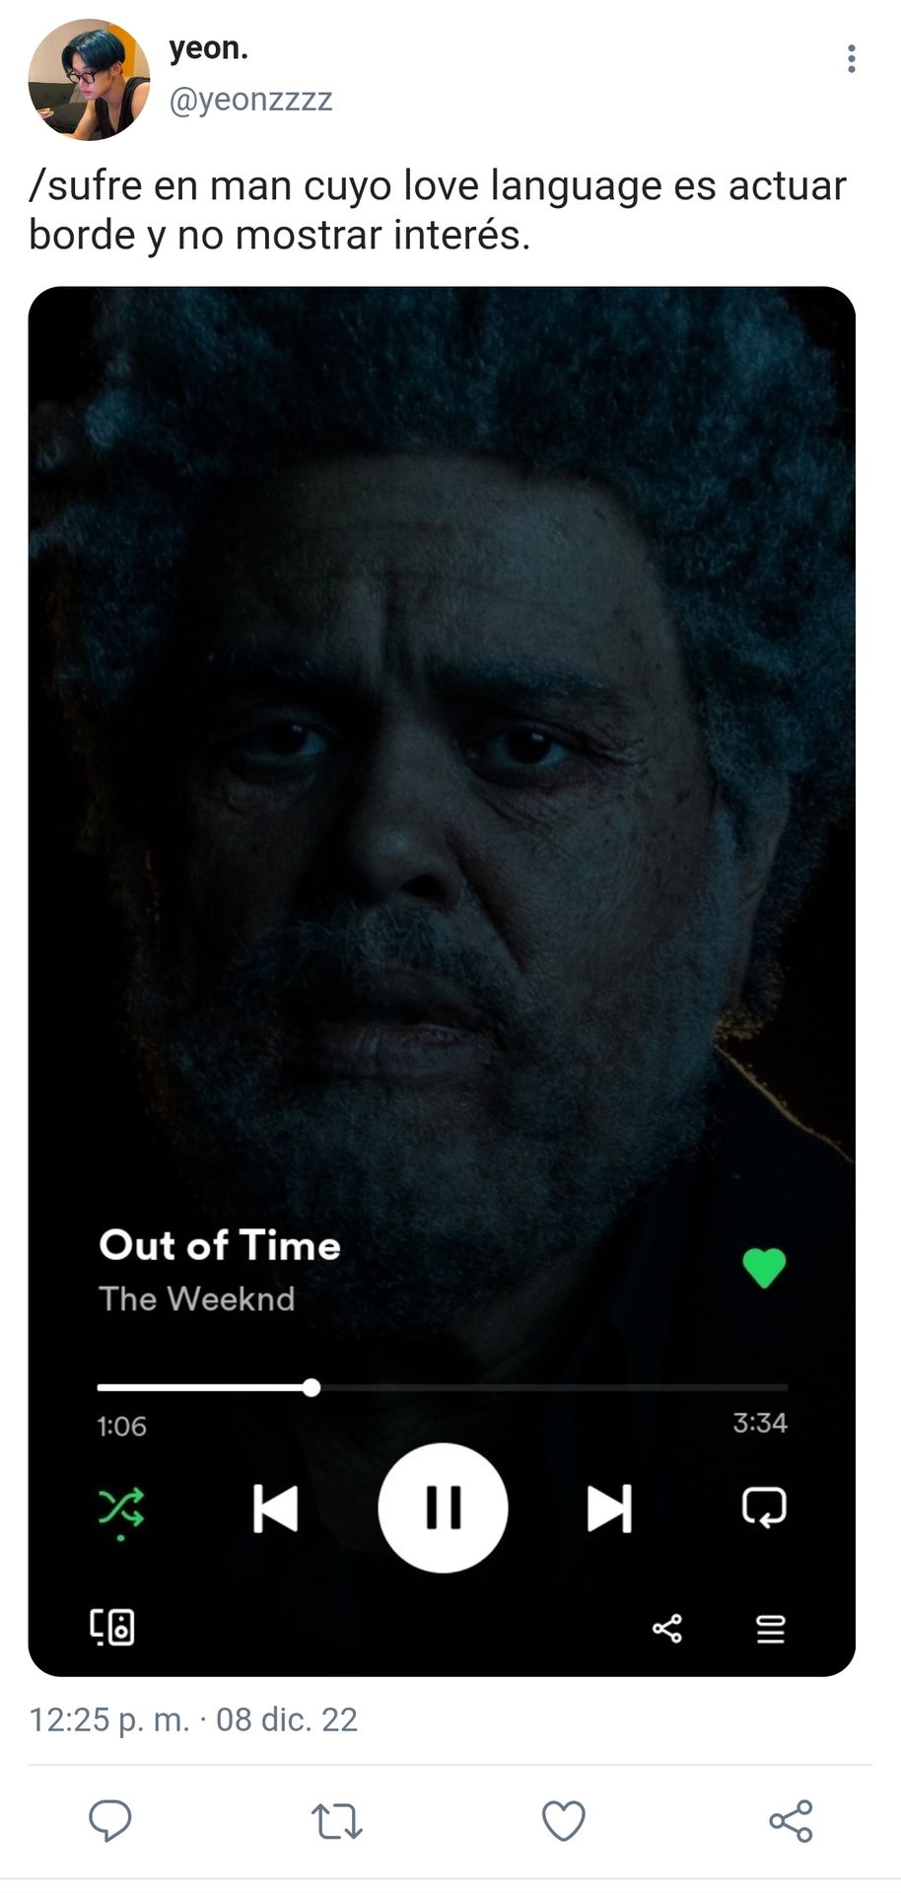Skip to the next track
This screenshot has width=901, height=1893.
coord(609,1508)
